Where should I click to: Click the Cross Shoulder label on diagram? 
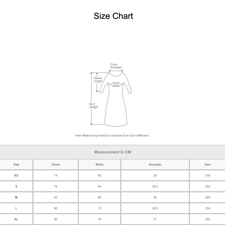click(116, 66)
